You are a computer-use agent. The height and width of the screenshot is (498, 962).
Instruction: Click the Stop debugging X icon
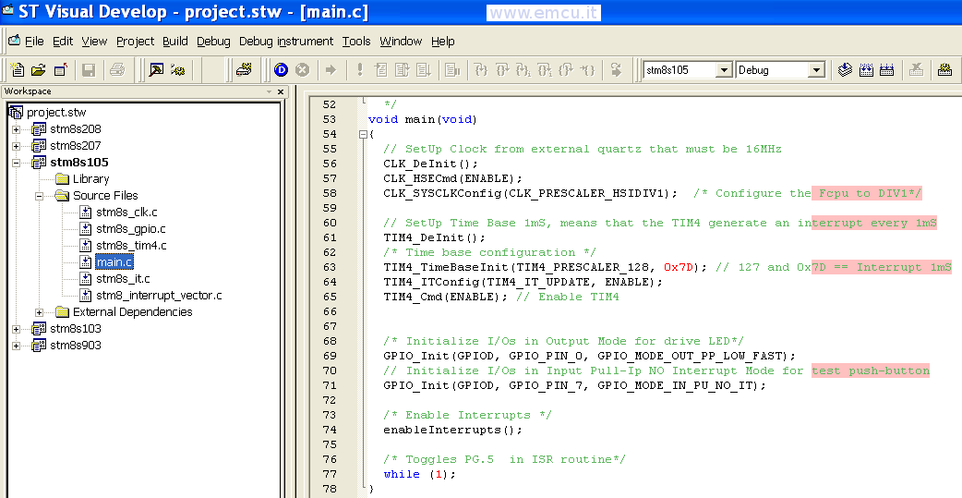302,70
